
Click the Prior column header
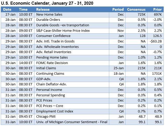pos(157,9)
